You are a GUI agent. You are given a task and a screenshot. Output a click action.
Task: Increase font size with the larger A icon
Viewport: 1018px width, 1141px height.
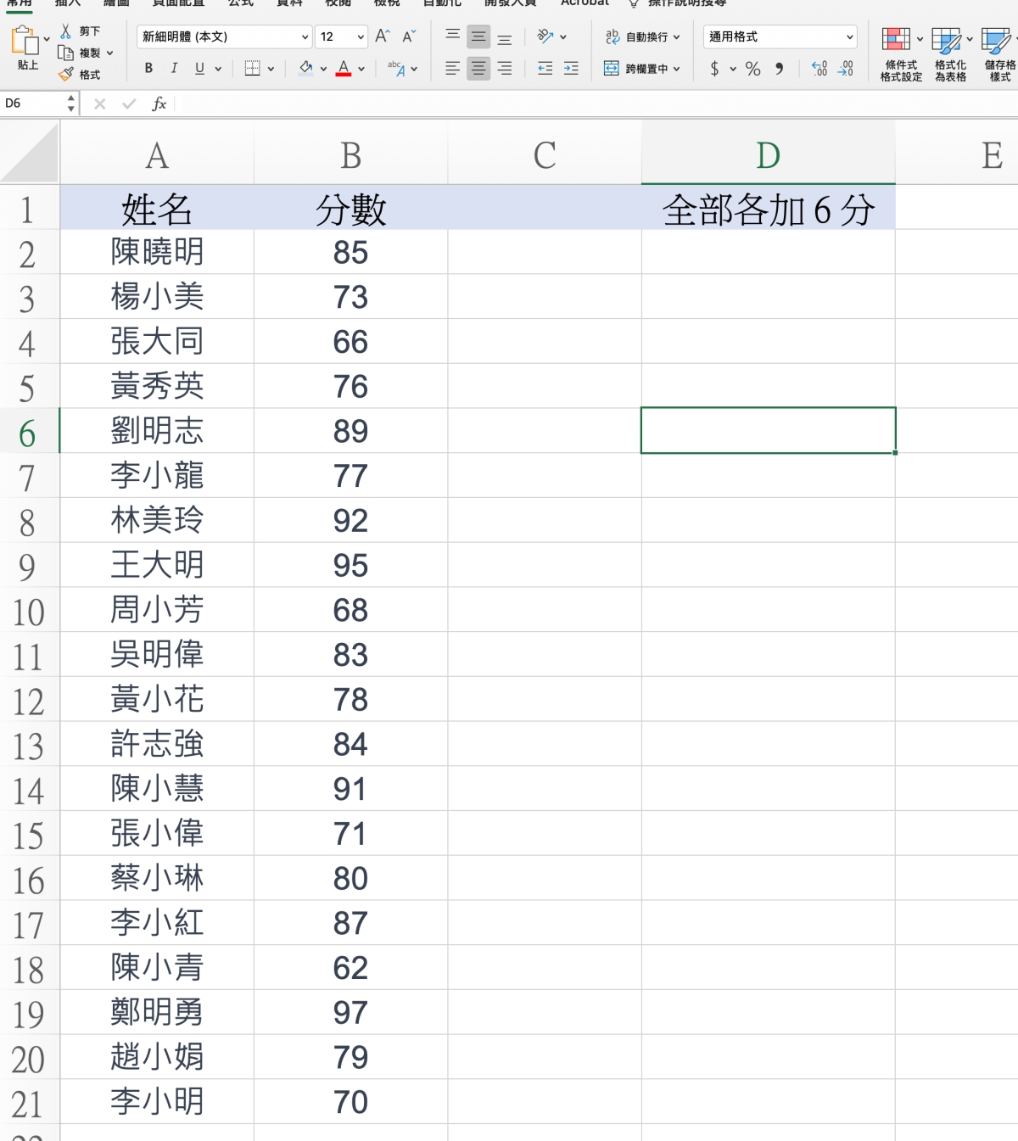pos(383,36)
